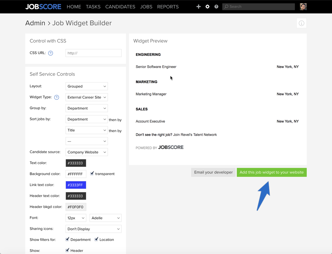Open the Layout dropdown
Viewport: 332px width, 254px height.
pyautogui.click(x=87, y=86)
